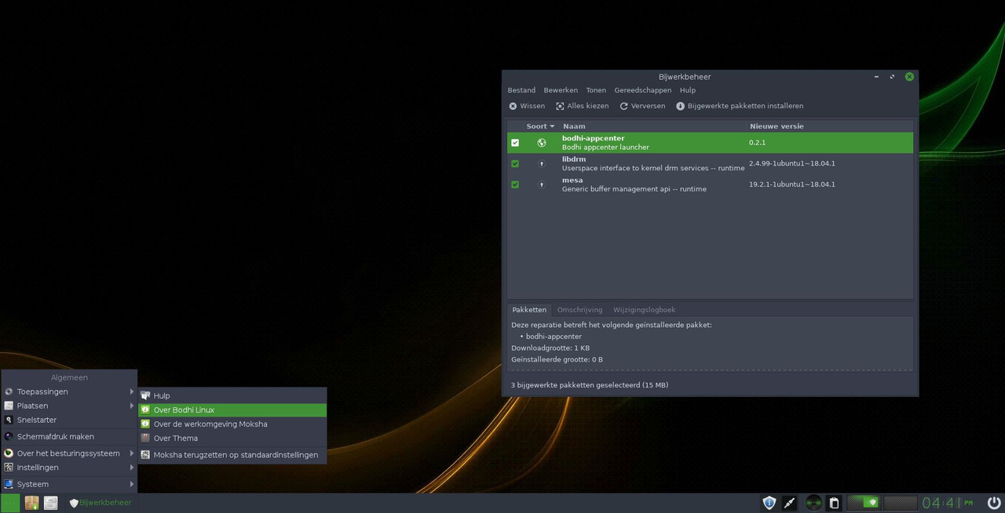Click the 04:41 PM clock
1005x513 pixels.
click(x=948, y=503)
